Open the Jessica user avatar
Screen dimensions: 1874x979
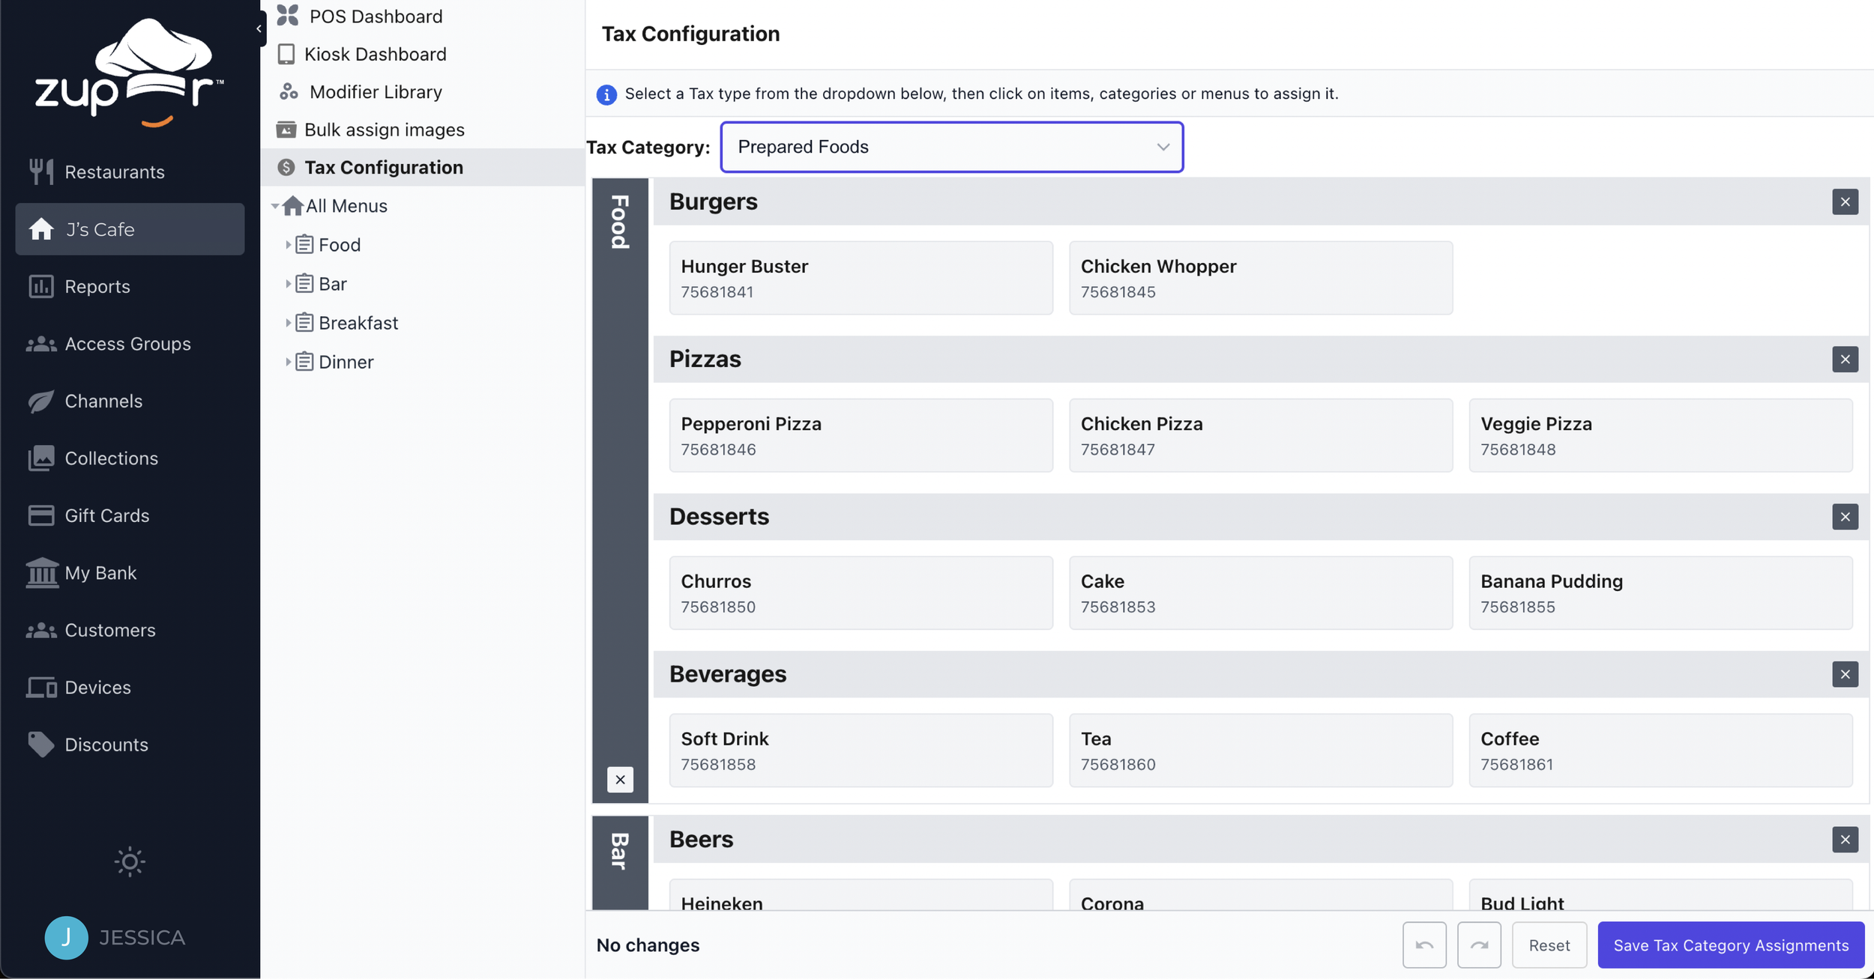tap(66, 938)
